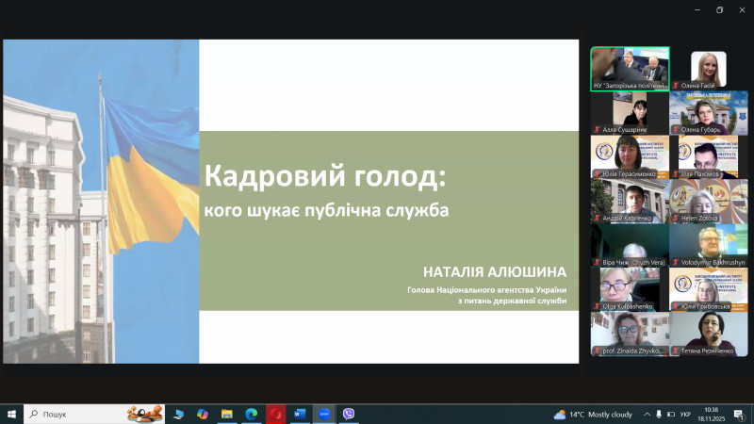Click the Zoom app taskbar icon

click(324, 414)
